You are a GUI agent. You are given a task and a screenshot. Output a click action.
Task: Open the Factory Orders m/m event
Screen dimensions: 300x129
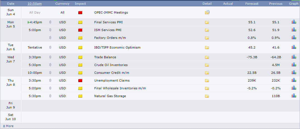(x=108, y=38)
